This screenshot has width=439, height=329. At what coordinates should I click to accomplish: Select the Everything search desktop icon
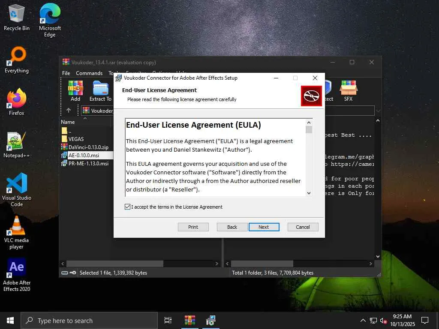pos(17,59)
